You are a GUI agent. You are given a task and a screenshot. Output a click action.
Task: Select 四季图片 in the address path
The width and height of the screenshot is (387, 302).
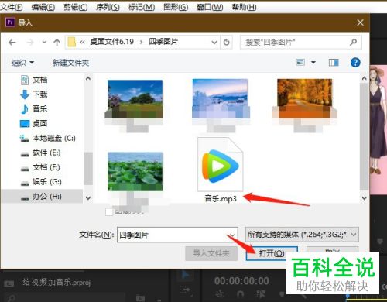click(x=163, y=42)
